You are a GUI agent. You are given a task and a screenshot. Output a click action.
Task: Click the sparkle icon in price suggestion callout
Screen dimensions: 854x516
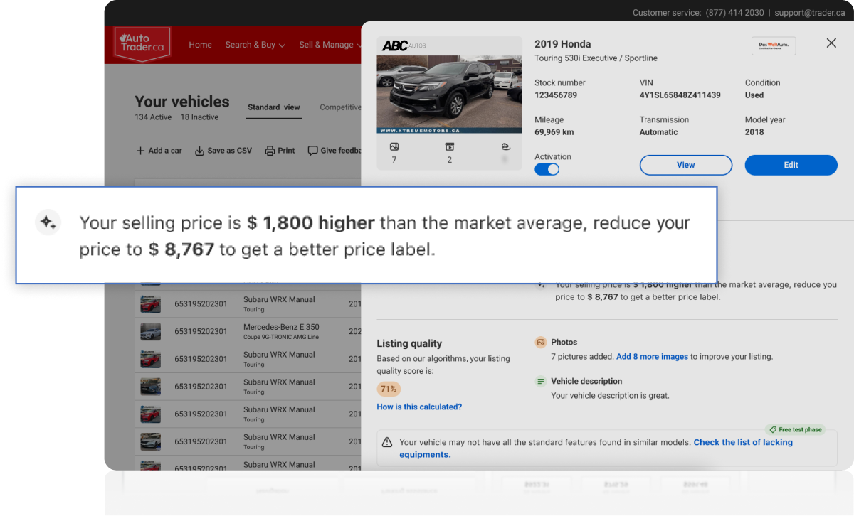click(x=48, y=223)
